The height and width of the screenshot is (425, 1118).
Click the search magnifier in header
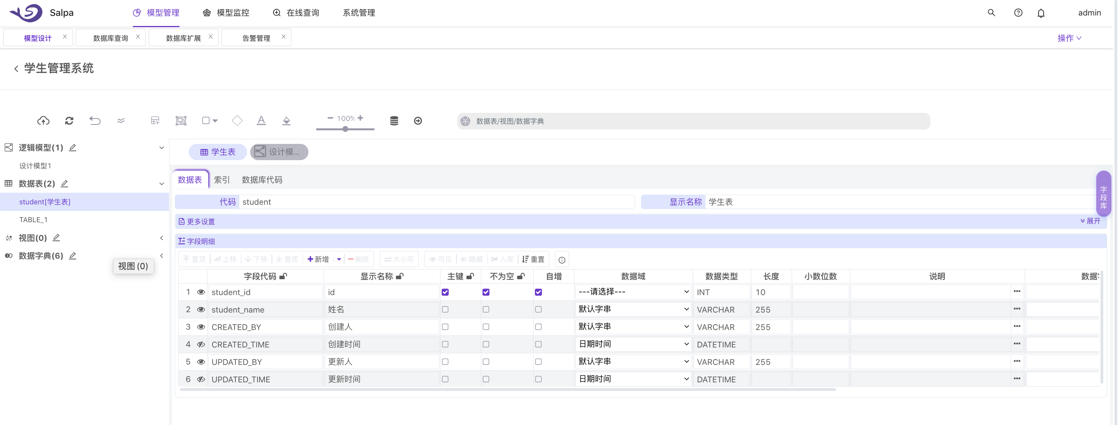pos(991,12)
